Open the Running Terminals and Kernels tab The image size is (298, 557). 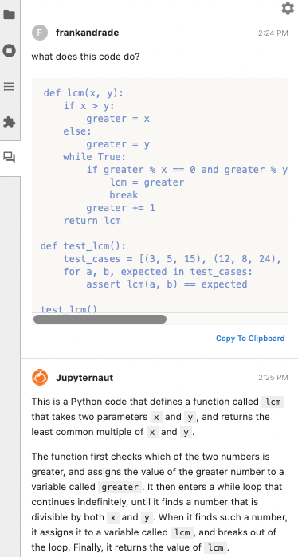click(10, 50)
